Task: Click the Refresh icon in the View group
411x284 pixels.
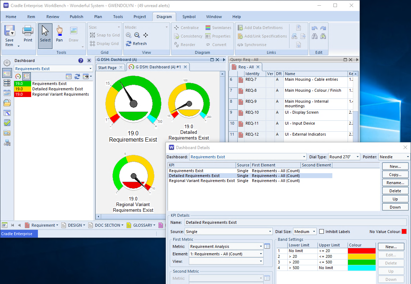Action: pyautogui.click(x=128, y=44)
